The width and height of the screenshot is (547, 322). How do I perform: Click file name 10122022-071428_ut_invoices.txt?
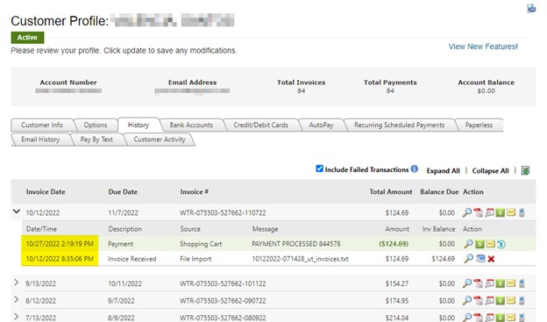(300, 259)
